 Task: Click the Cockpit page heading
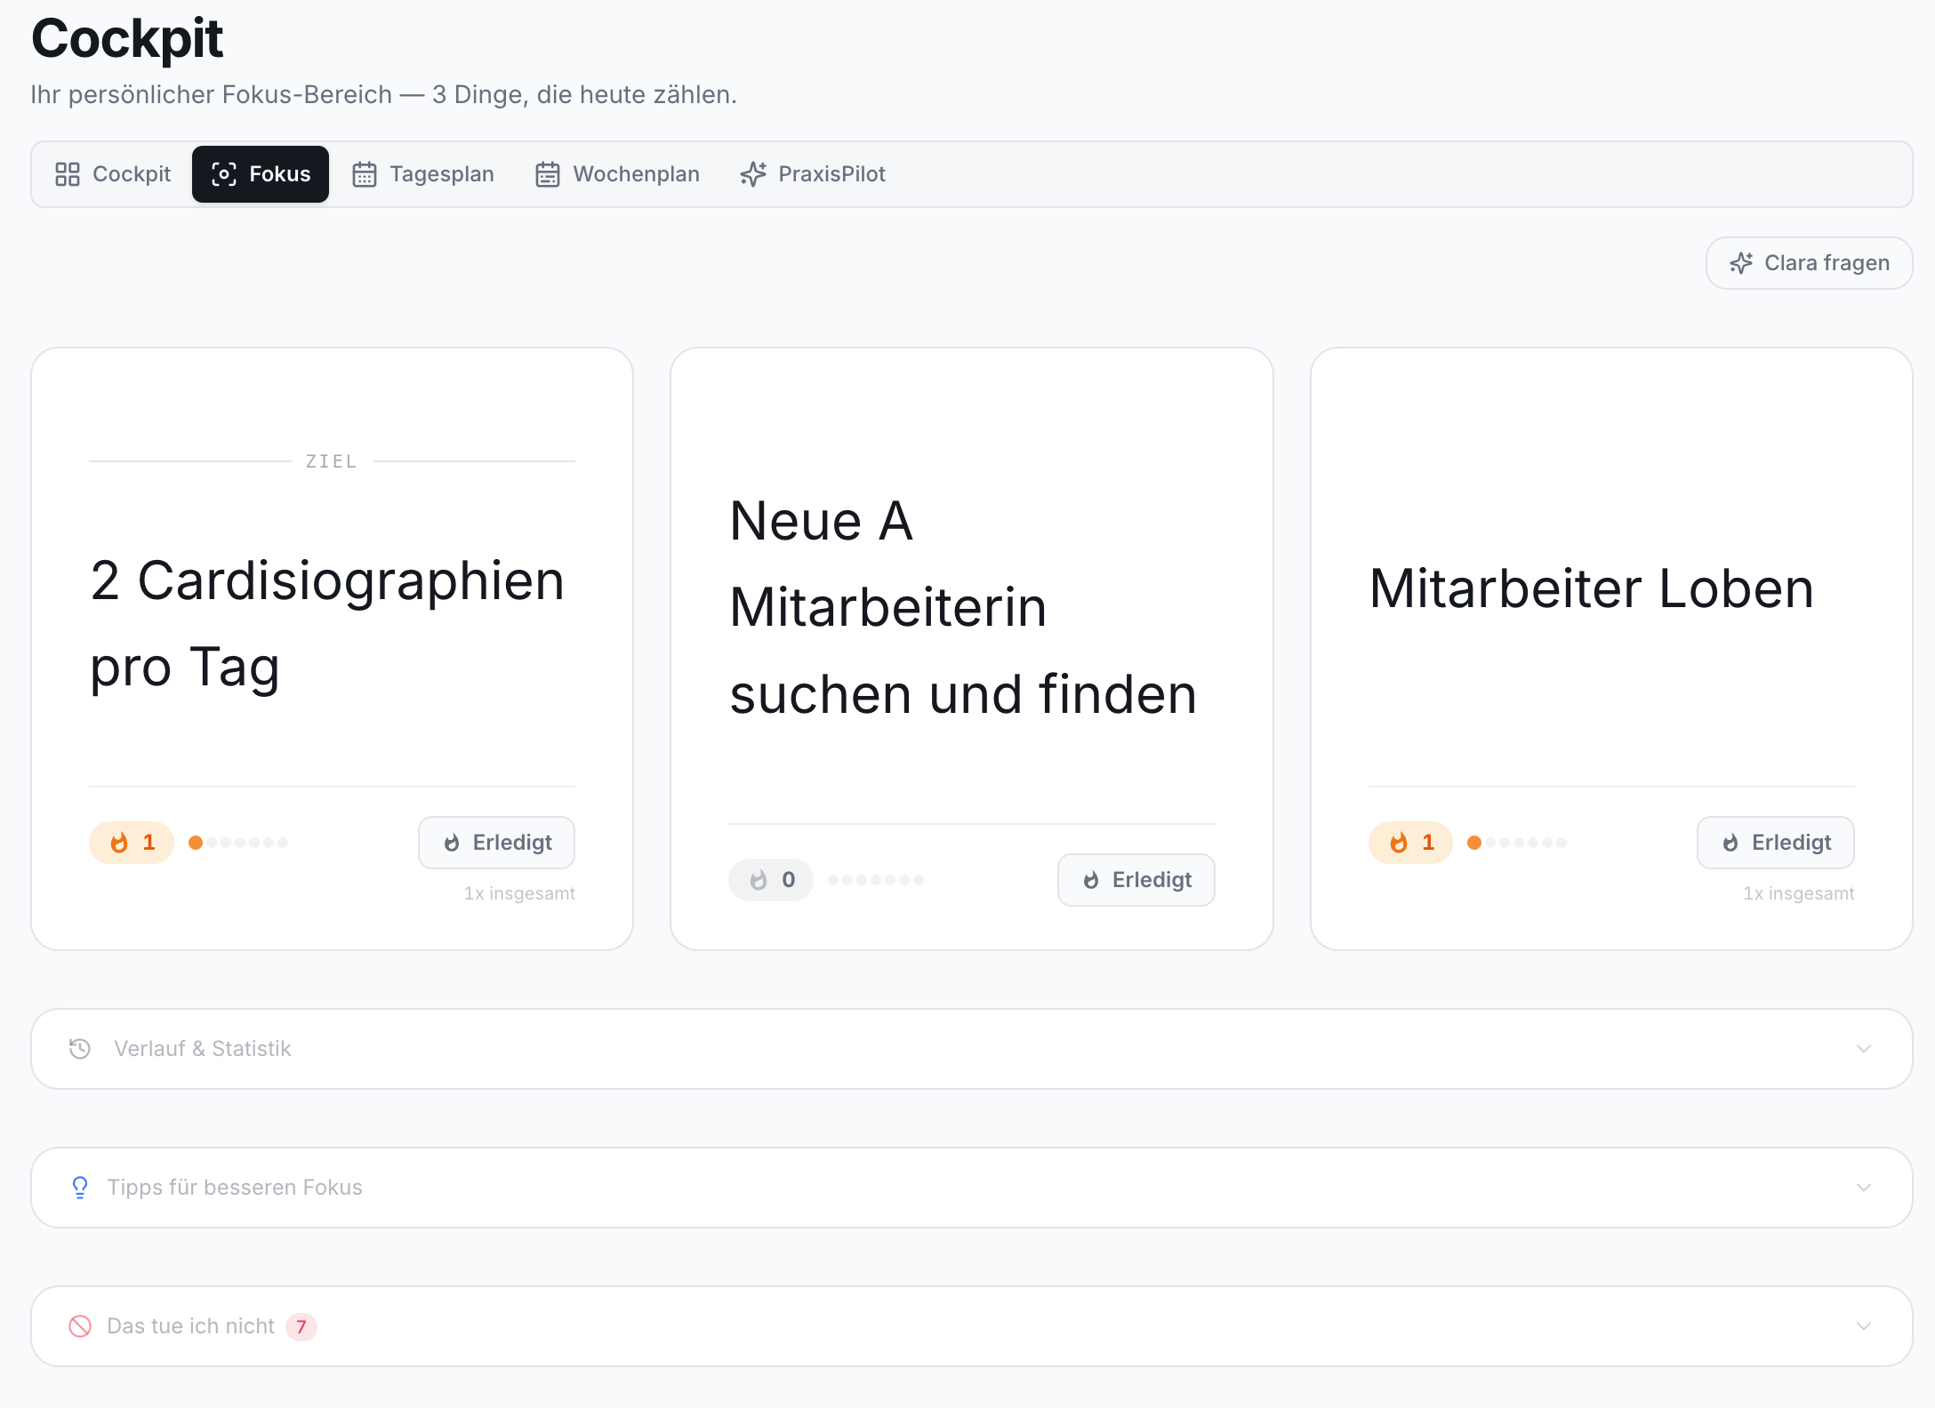(127, 39)
